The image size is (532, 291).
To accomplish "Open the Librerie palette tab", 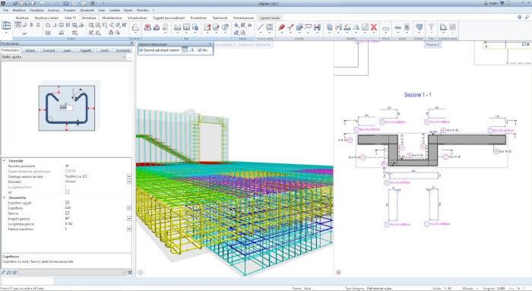I will [30, 50].
